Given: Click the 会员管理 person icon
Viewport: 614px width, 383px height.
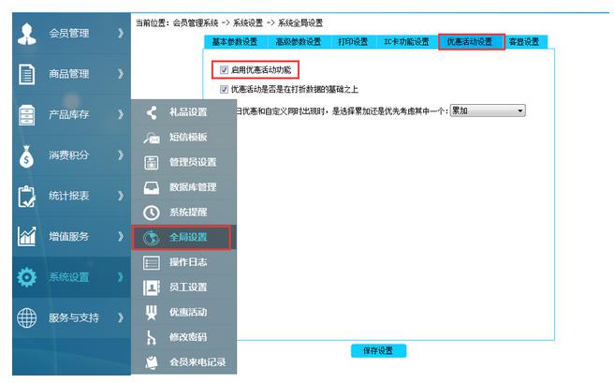Looking at the screenshot, I should 27,34.
